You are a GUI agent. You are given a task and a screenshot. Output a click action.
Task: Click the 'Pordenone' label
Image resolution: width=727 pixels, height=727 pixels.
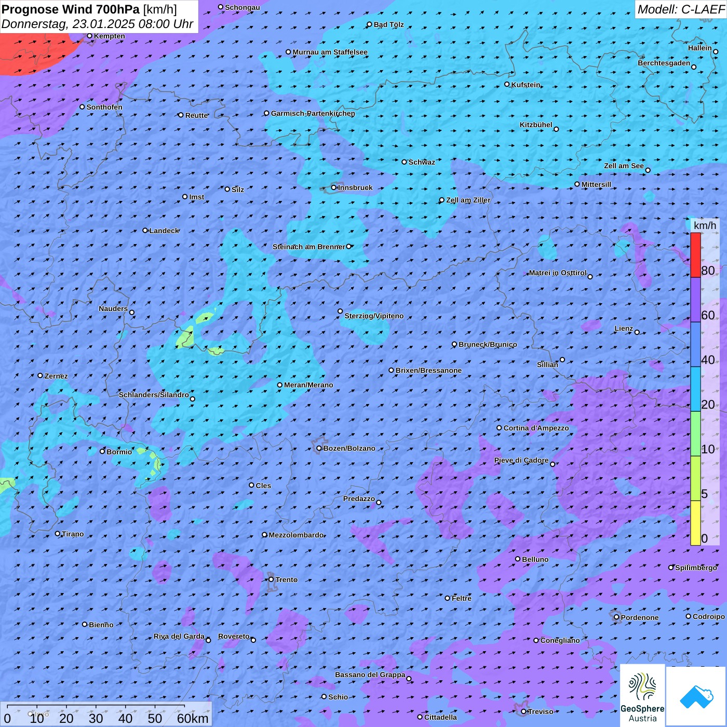click(640, 617)
